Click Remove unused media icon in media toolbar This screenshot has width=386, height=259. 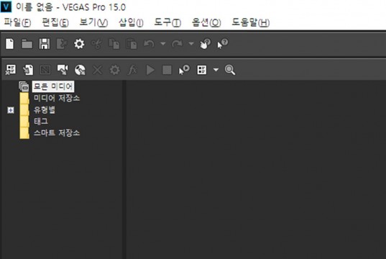[11, 70]
